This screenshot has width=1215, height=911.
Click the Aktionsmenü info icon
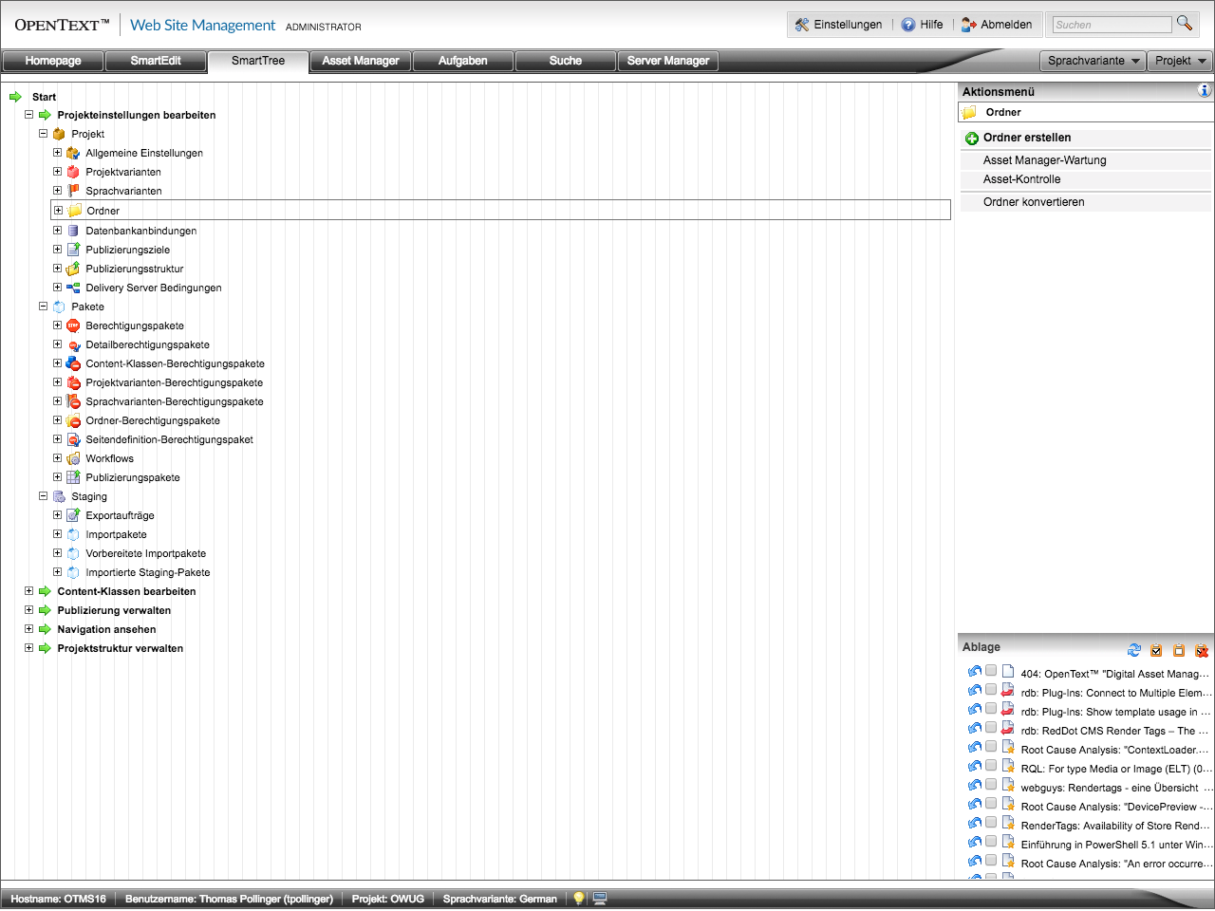pyautogui.click(x=1205, y=90)
